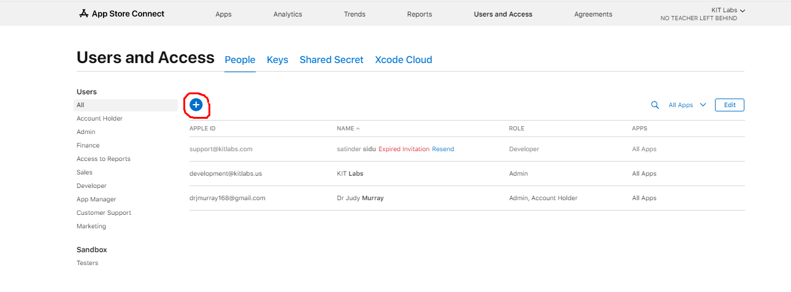
Task: Click the APPS column header
Action: tap(640, 129)
